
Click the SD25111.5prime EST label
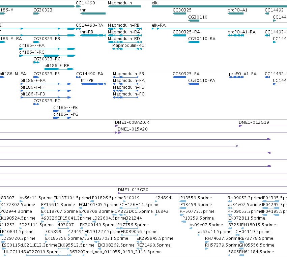click(36, 225)
